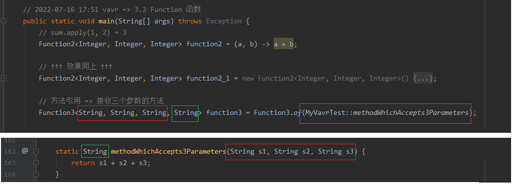Screen dimensions: 522x190
Task: Click the methodWhichAccepts3Parameters method declaration name
Action: 169,151
